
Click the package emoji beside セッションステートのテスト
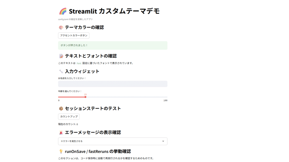pyautogui.click(x=61, y=109)
